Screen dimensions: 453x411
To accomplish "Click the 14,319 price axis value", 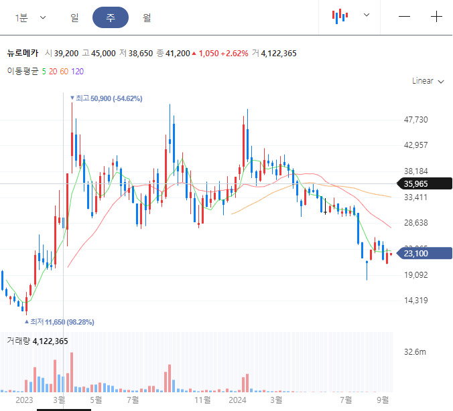I will pos(415,301).
